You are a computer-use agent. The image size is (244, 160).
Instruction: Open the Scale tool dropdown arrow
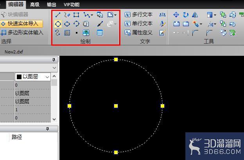pos(215,15)
